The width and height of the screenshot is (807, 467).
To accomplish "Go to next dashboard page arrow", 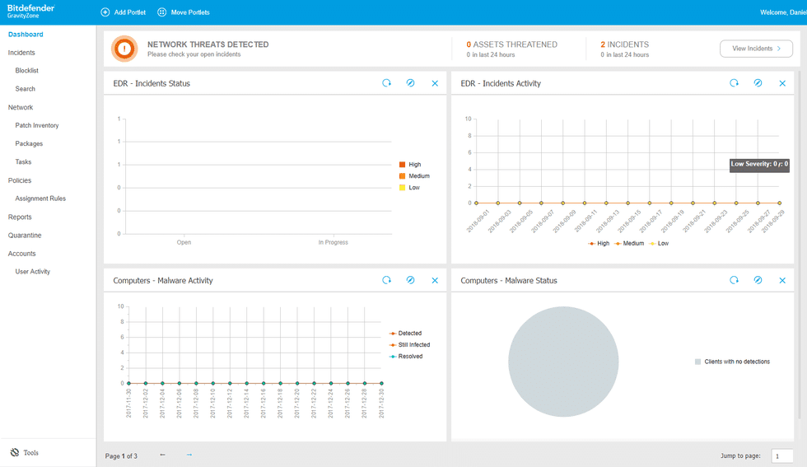I will click(189, 455).
